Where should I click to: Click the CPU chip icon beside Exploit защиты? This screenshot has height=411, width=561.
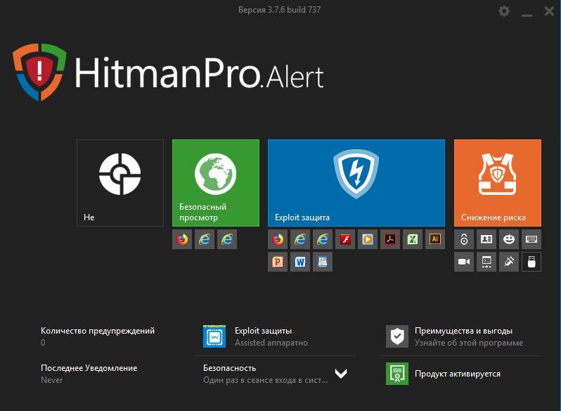coord(214,336)
